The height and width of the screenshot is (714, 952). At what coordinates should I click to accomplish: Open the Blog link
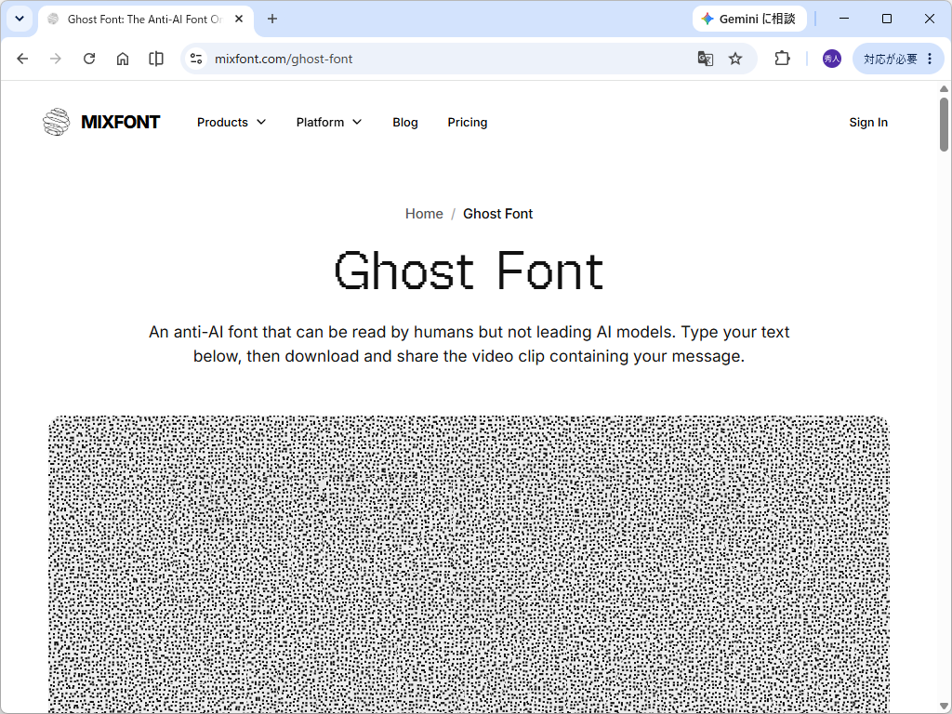click(405, 122)
